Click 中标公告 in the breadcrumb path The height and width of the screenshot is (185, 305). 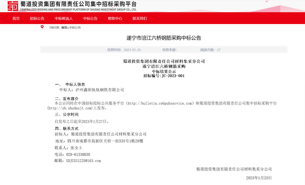coord(75,28)
